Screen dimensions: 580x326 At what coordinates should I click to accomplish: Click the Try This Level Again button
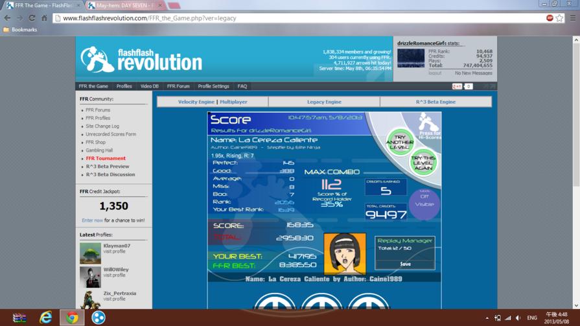pos(423,163)
